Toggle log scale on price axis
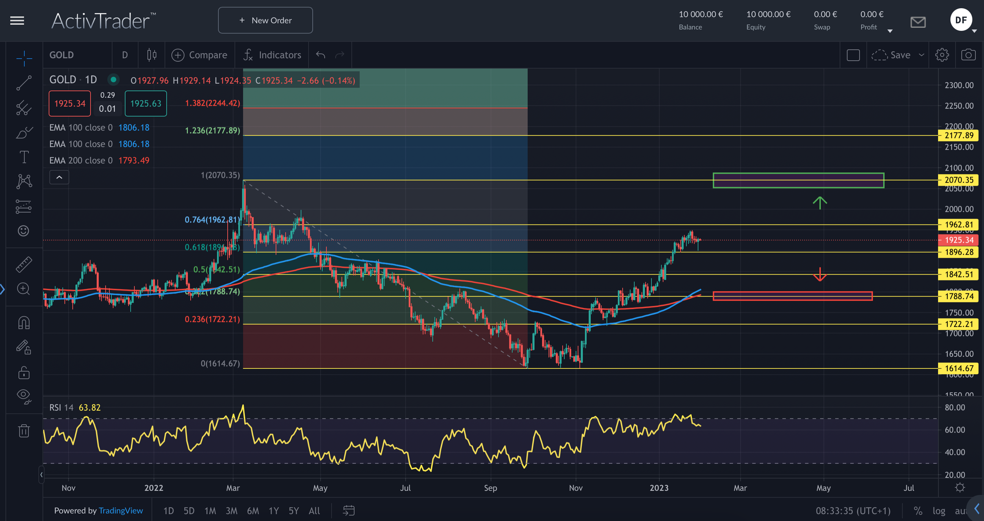The width and height of the screenshot is (984, 521). coord(938,511)
